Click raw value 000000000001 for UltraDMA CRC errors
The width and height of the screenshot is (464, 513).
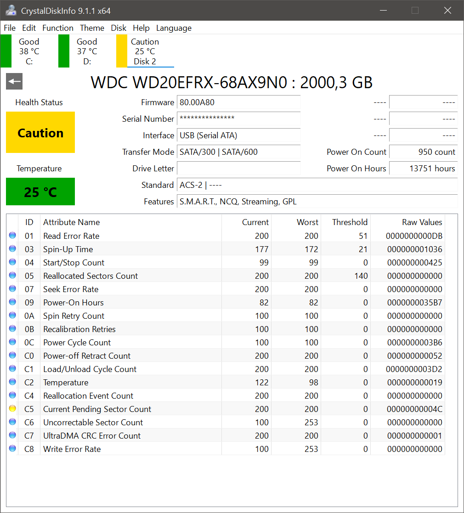[x=414, y=436]
